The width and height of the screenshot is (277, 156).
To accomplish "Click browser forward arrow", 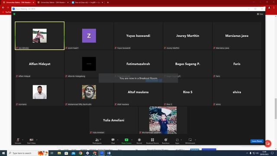I will click(8, 8).
